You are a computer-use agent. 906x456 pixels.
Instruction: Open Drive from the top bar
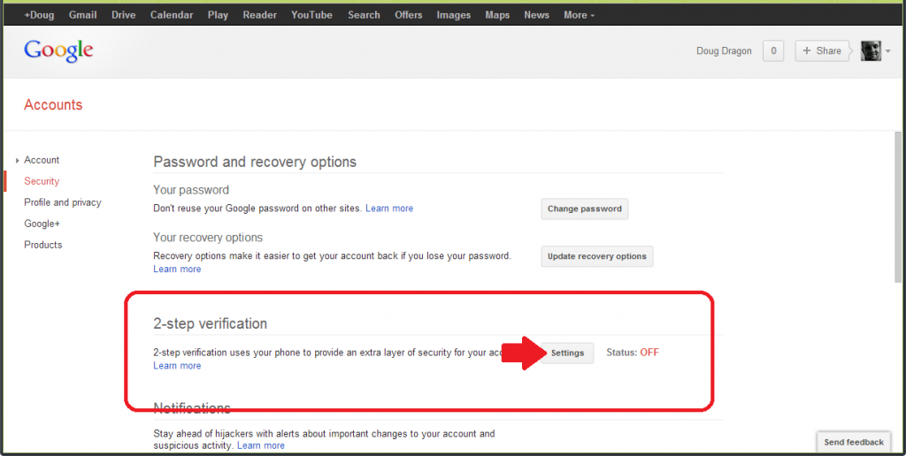tap(124, 15)
